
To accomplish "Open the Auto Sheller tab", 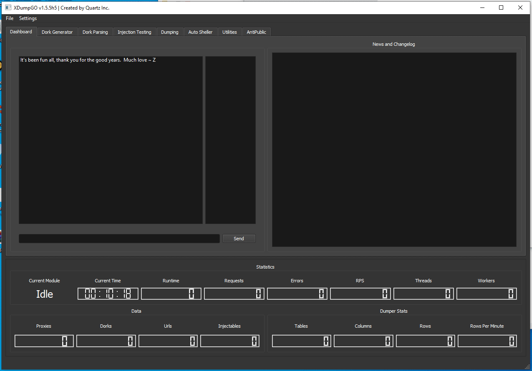I will click(200, 32).
